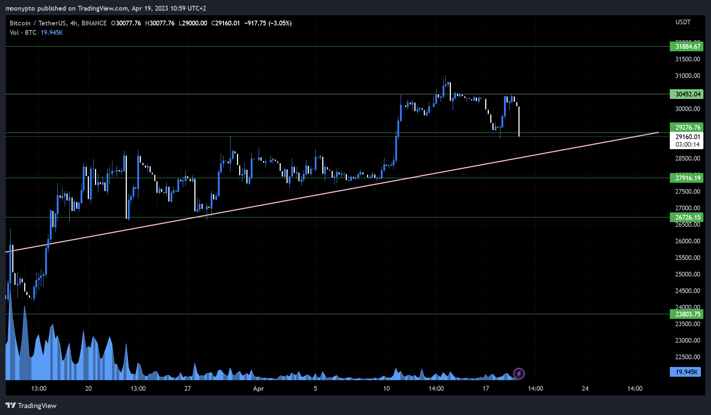Click the Bitcoin / TetherUS symbol title

coord(38,23)
